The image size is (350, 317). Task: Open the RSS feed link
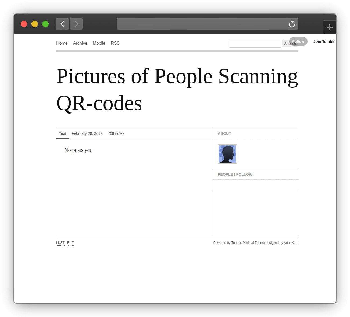[115, 43]
